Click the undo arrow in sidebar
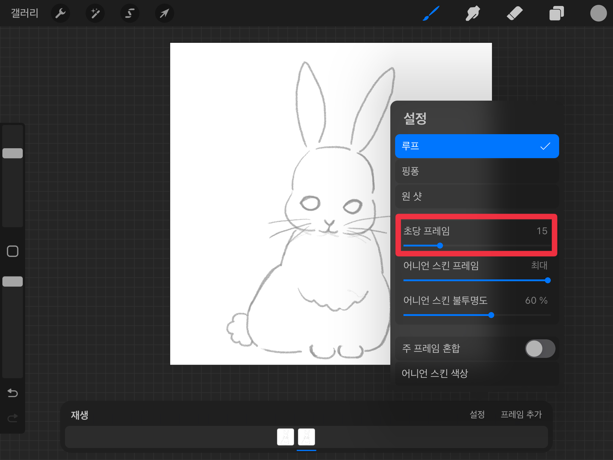 pos(13,393)
